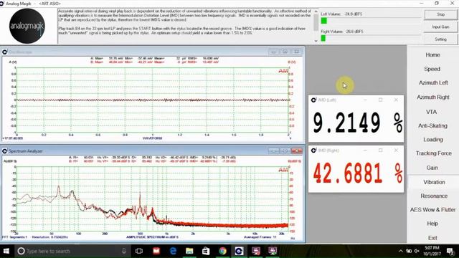Open the Windows Start menu

[x=6, y=251]
